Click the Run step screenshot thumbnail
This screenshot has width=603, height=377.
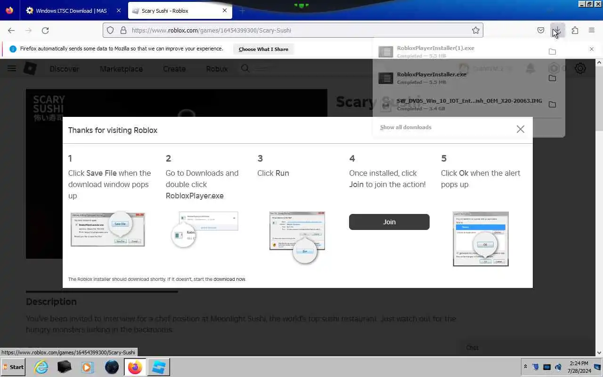(297, 237)
